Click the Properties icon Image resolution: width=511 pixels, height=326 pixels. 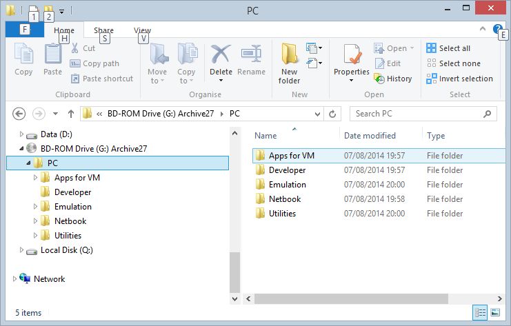point(352,54)
